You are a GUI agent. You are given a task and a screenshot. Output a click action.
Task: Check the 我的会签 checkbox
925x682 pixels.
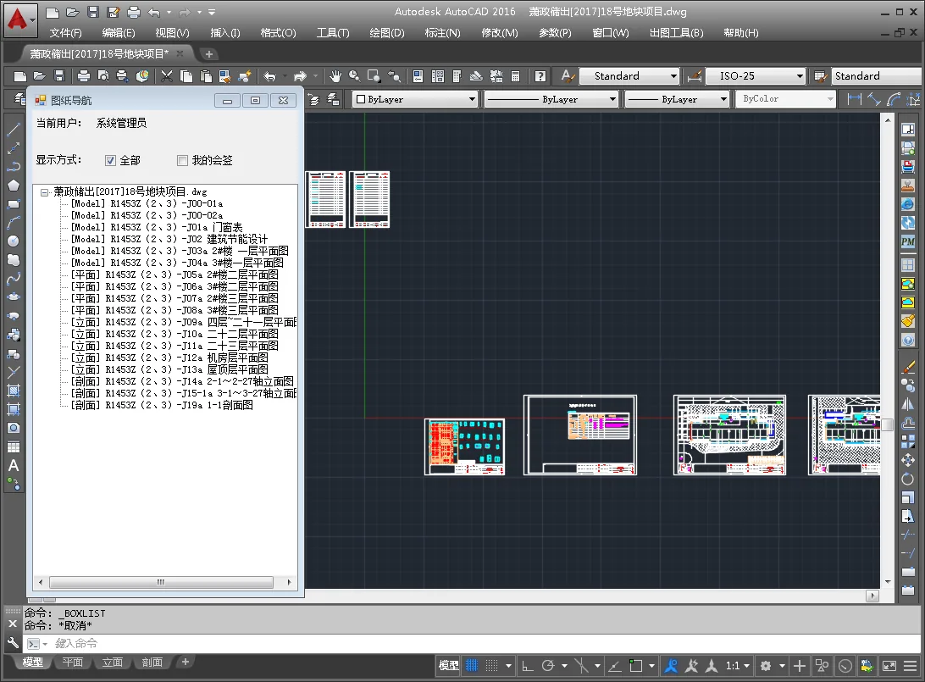point(182,160)
